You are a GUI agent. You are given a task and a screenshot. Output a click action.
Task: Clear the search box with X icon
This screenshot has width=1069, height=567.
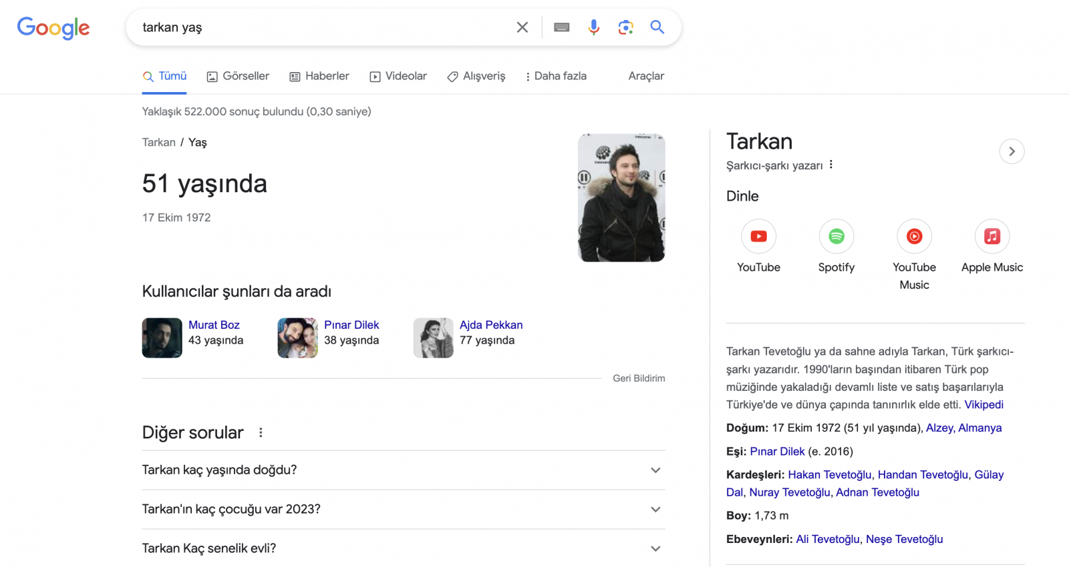point(522,27)
